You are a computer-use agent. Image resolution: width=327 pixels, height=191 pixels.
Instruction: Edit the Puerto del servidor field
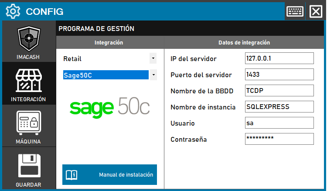[279, 75]
